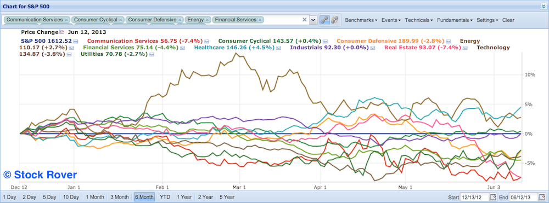Switch chart period to 10 Day
The image size is (549, 203).
point(71,197)
